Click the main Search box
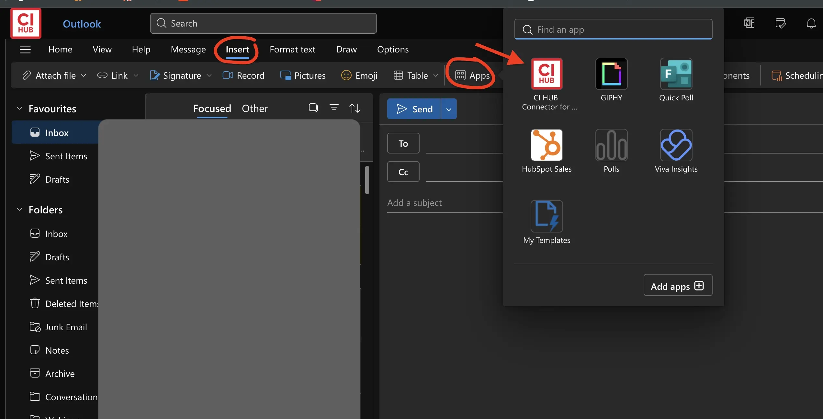The height and width of the screenshot is (419, 823). coord(263,23)
